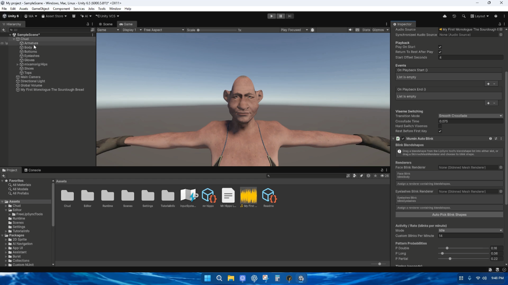
Task: Toggle the Stats overlay in Game view
Action: click(366, 30)
